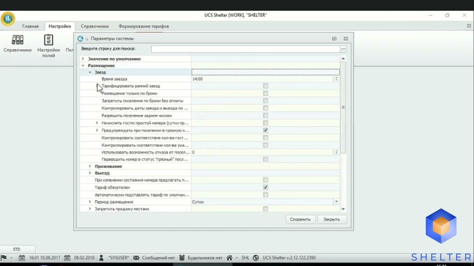474x266 pixels.
Task: Open the Справочники ribbon tab
Action: coord(95,26)
